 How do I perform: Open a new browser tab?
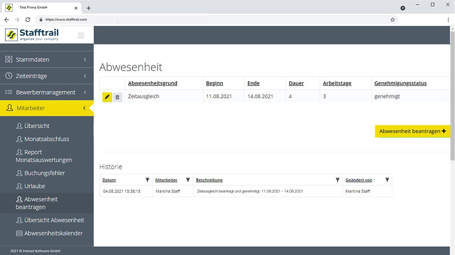[x=88, y=8]
